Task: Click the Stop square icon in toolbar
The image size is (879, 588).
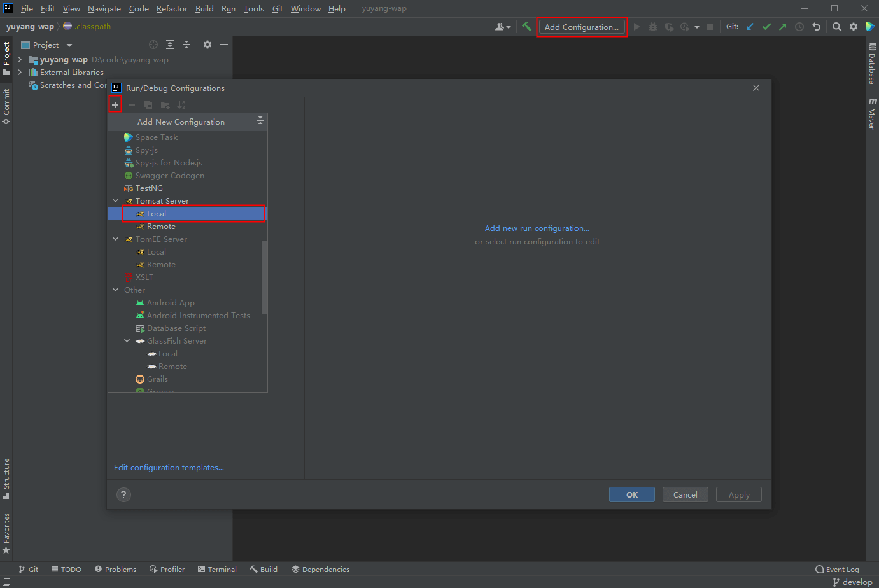Action: pyautogui.click(x=710, y=27)
